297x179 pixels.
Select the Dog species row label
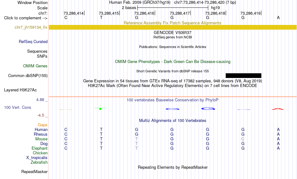pyautogui.click(x=44, y=144)
